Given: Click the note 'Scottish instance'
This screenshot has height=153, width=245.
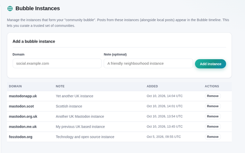Looking at the screenshot, I should coord(69,106).
